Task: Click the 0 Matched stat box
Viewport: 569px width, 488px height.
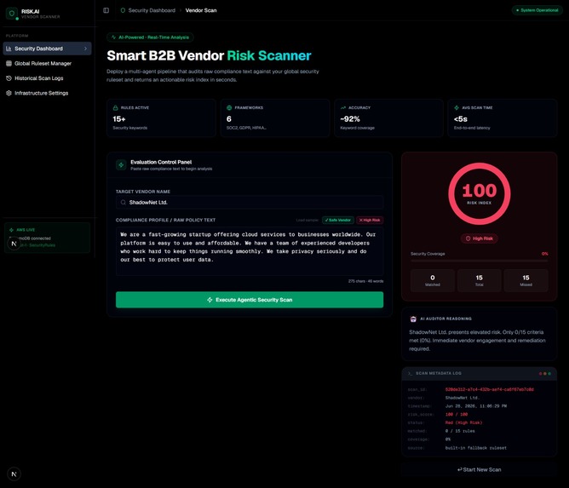Action: [433, 280]
